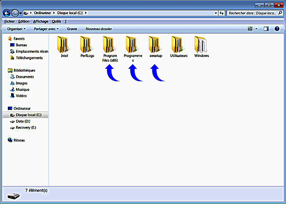The height and width of the screenshot is (204, 286).
Task: Click the blue help question mark icon
Action: click(277, 29)
